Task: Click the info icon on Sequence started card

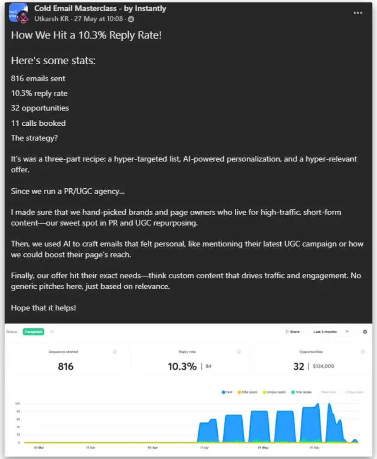Action: [x=115, y=352]
